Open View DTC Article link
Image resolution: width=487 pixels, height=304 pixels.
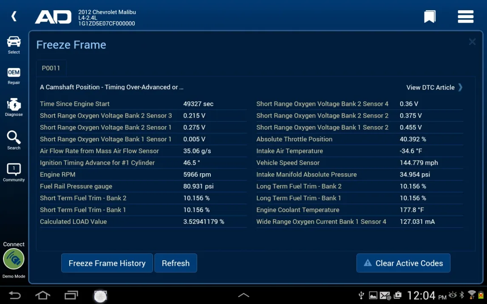pos(434,87)
